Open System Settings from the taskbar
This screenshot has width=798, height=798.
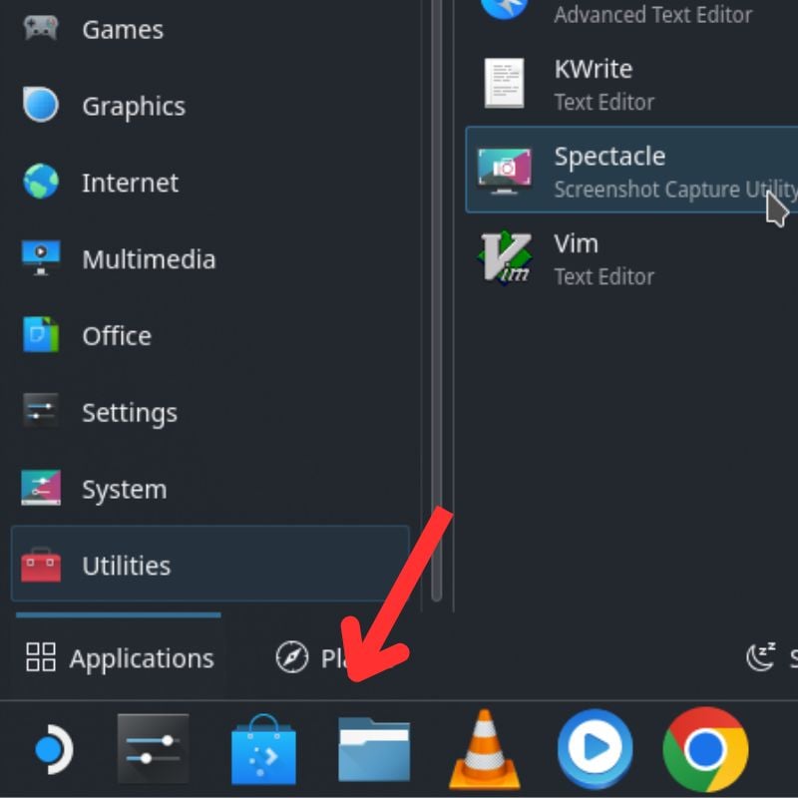[153, 748]
